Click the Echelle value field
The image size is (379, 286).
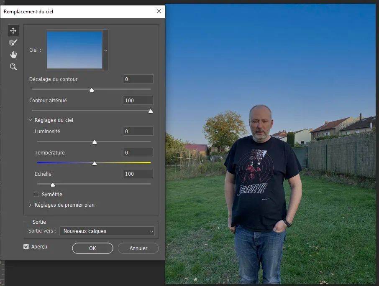coord(138,174)
